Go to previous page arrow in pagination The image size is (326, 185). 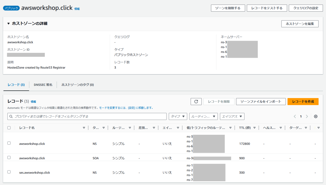coord(295,116)
